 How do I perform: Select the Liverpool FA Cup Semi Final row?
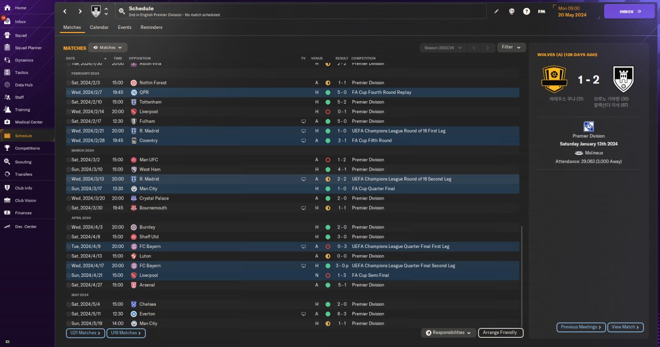[x=292, y=275]
